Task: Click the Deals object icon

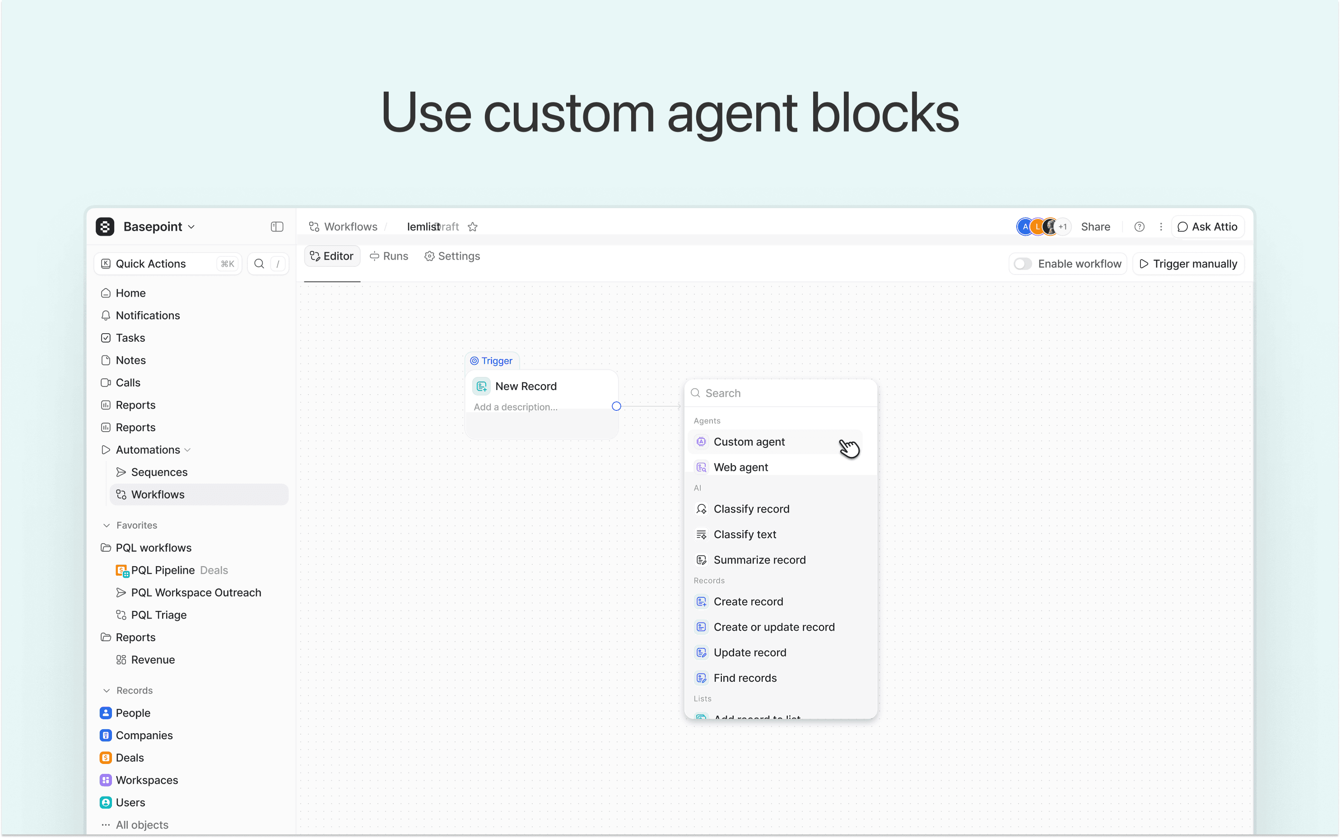Action: pyautogui.click(x=106, y=758)
